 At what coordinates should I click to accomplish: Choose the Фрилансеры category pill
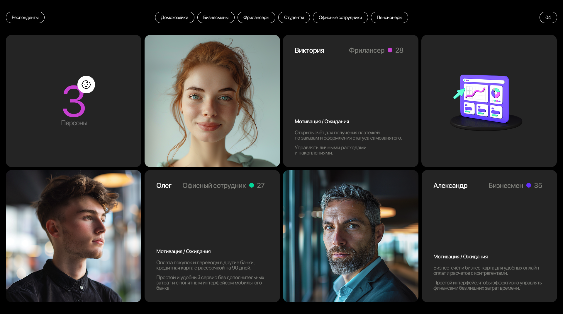[256, 18]
